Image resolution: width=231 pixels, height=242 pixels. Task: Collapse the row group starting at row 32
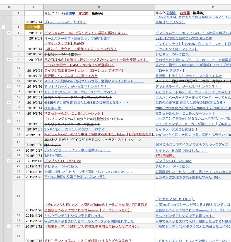click(9, 226)
